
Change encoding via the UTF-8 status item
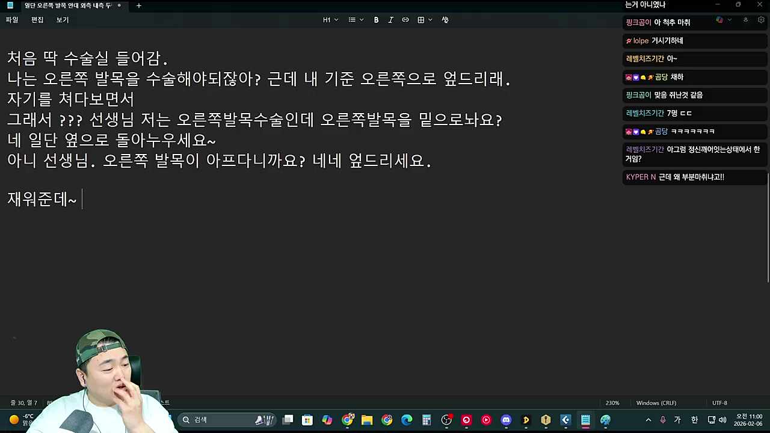click(x=719, y=403)
